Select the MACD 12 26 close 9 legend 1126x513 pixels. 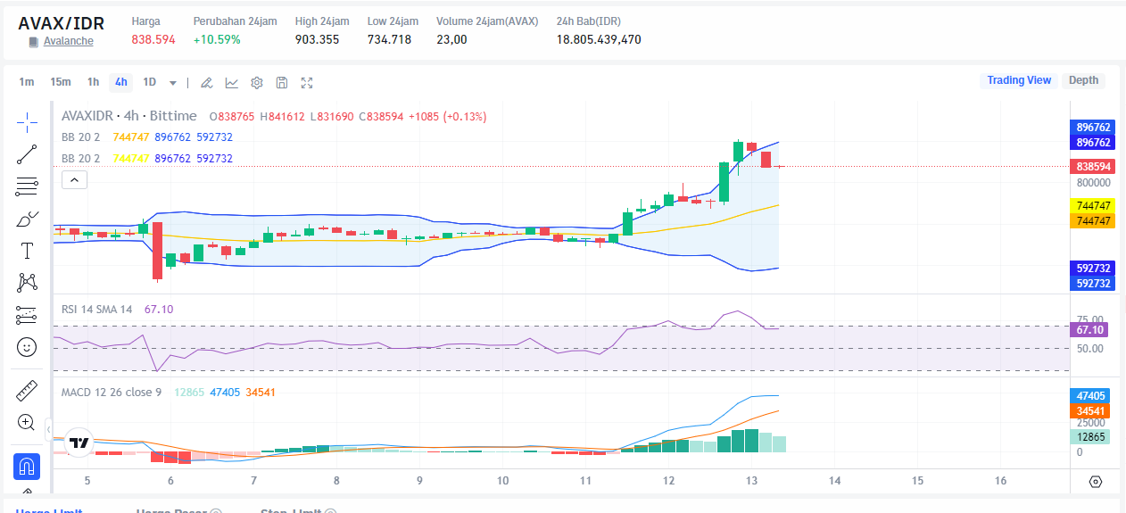point(111,392)
